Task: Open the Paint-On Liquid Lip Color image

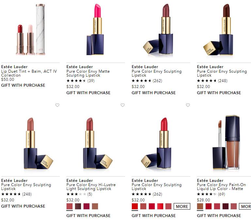Action: click(x=226, y=142)
